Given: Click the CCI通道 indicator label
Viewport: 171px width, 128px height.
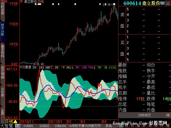Looking at the screenshot, I should point(25,67).
